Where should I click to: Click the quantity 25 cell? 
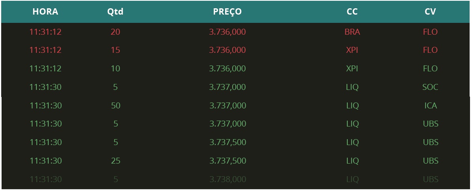click(116, 161)
